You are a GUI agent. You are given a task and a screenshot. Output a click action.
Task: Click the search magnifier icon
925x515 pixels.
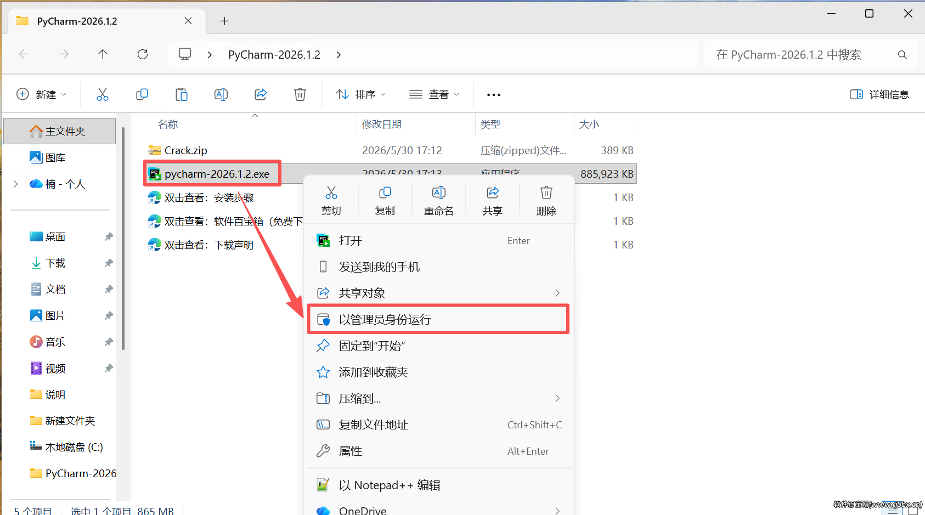click(x=903, y=55)
